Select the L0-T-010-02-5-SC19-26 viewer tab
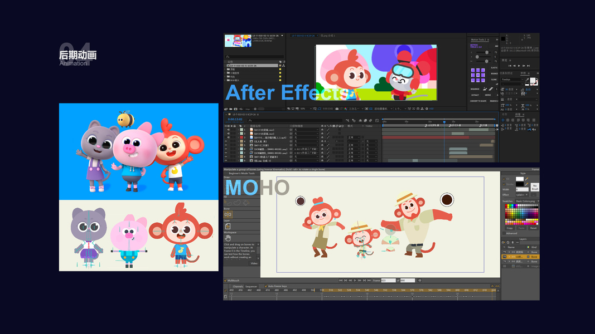This screenshot has height=334, width=595. (x=303, y=36)
